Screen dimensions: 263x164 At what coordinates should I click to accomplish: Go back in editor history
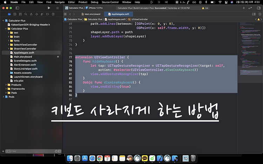(x=70, y=14)
